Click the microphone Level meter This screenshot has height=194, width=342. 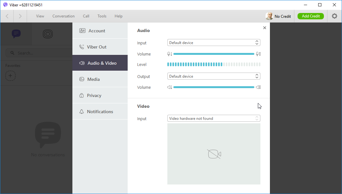coord(214,64)
